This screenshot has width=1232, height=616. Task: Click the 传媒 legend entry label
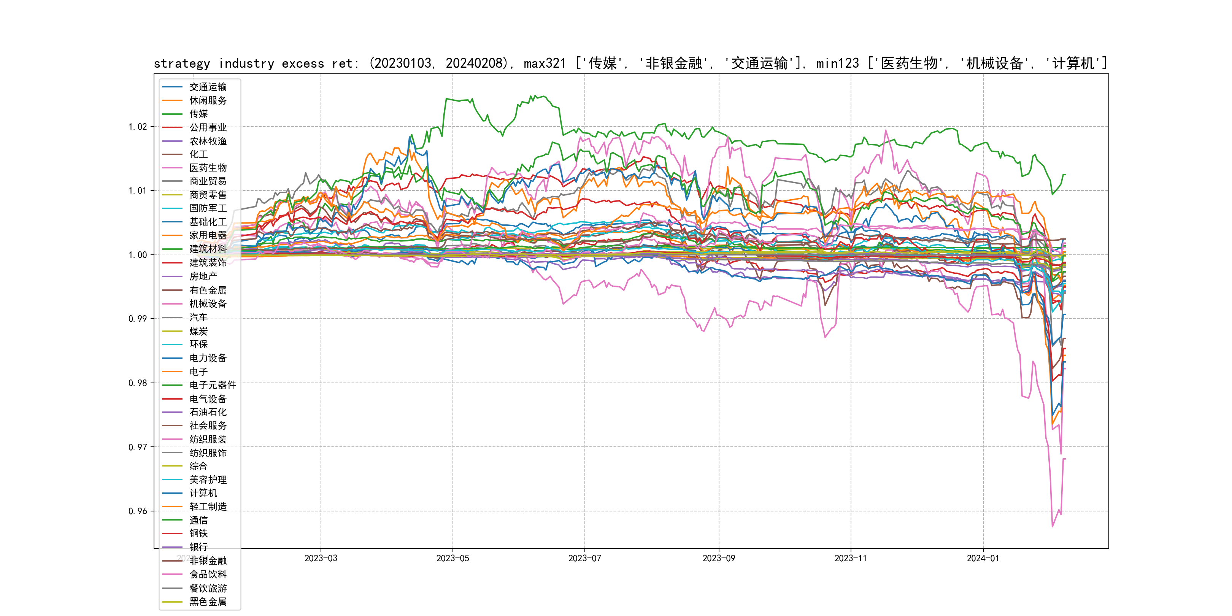click(198, 114)
